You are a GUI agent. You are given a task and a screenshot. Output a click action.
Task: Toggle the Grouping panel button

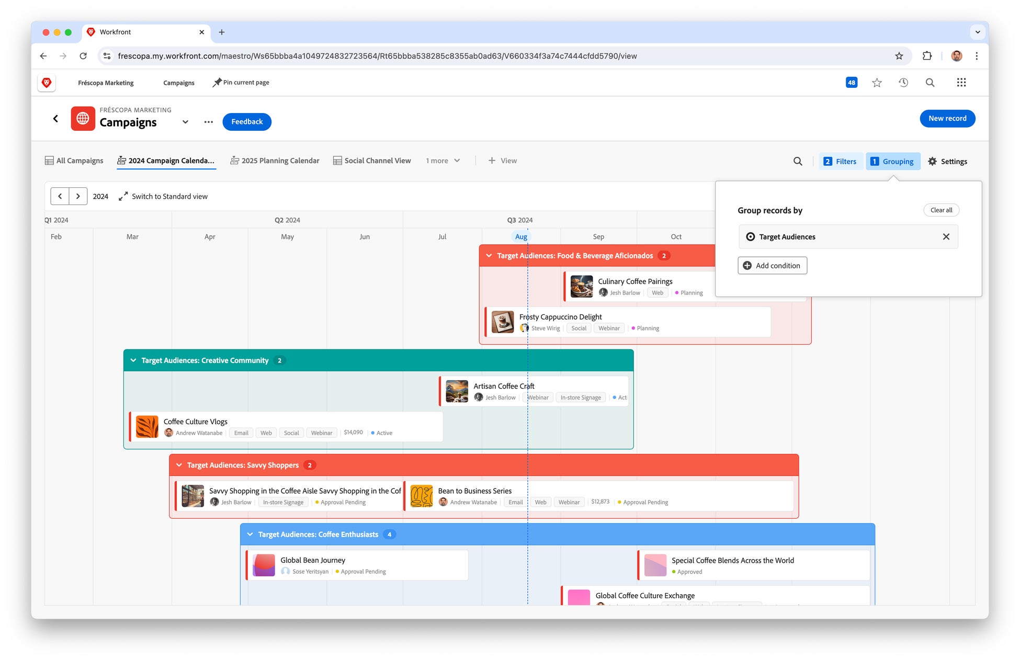[892, 161]
